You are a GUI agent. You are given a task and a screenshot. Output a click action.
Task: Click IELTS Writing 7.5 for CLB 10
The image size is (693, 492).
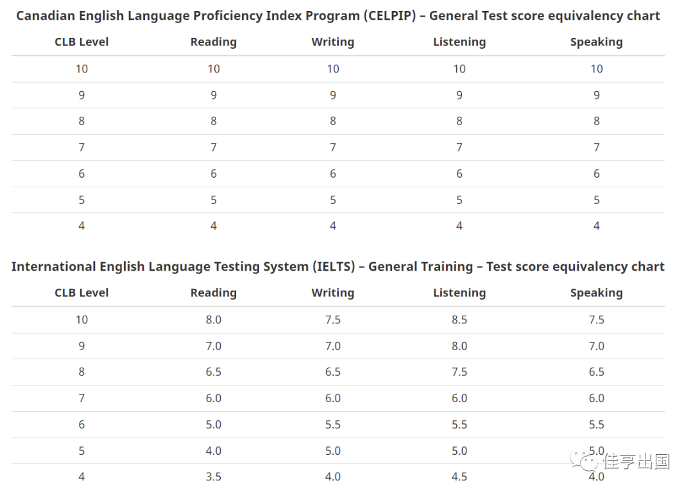click(x=333, y=319)
